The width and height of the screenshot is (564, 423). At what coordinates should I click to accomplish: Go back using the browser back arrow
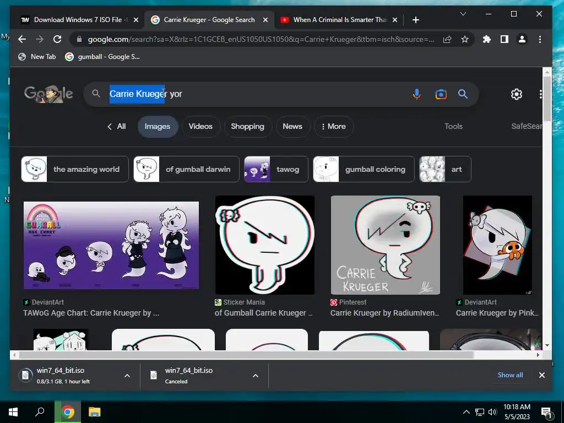pyautogui.click(x=22, y=39)
